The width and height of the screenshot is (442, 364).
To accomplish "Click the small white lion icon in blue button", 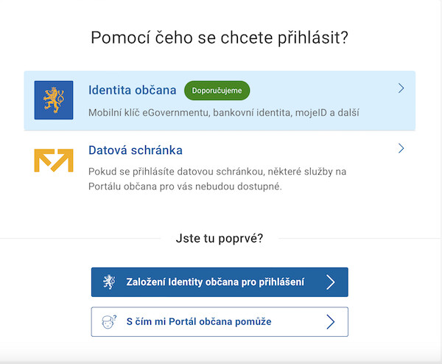I will (x=109, y=282).
